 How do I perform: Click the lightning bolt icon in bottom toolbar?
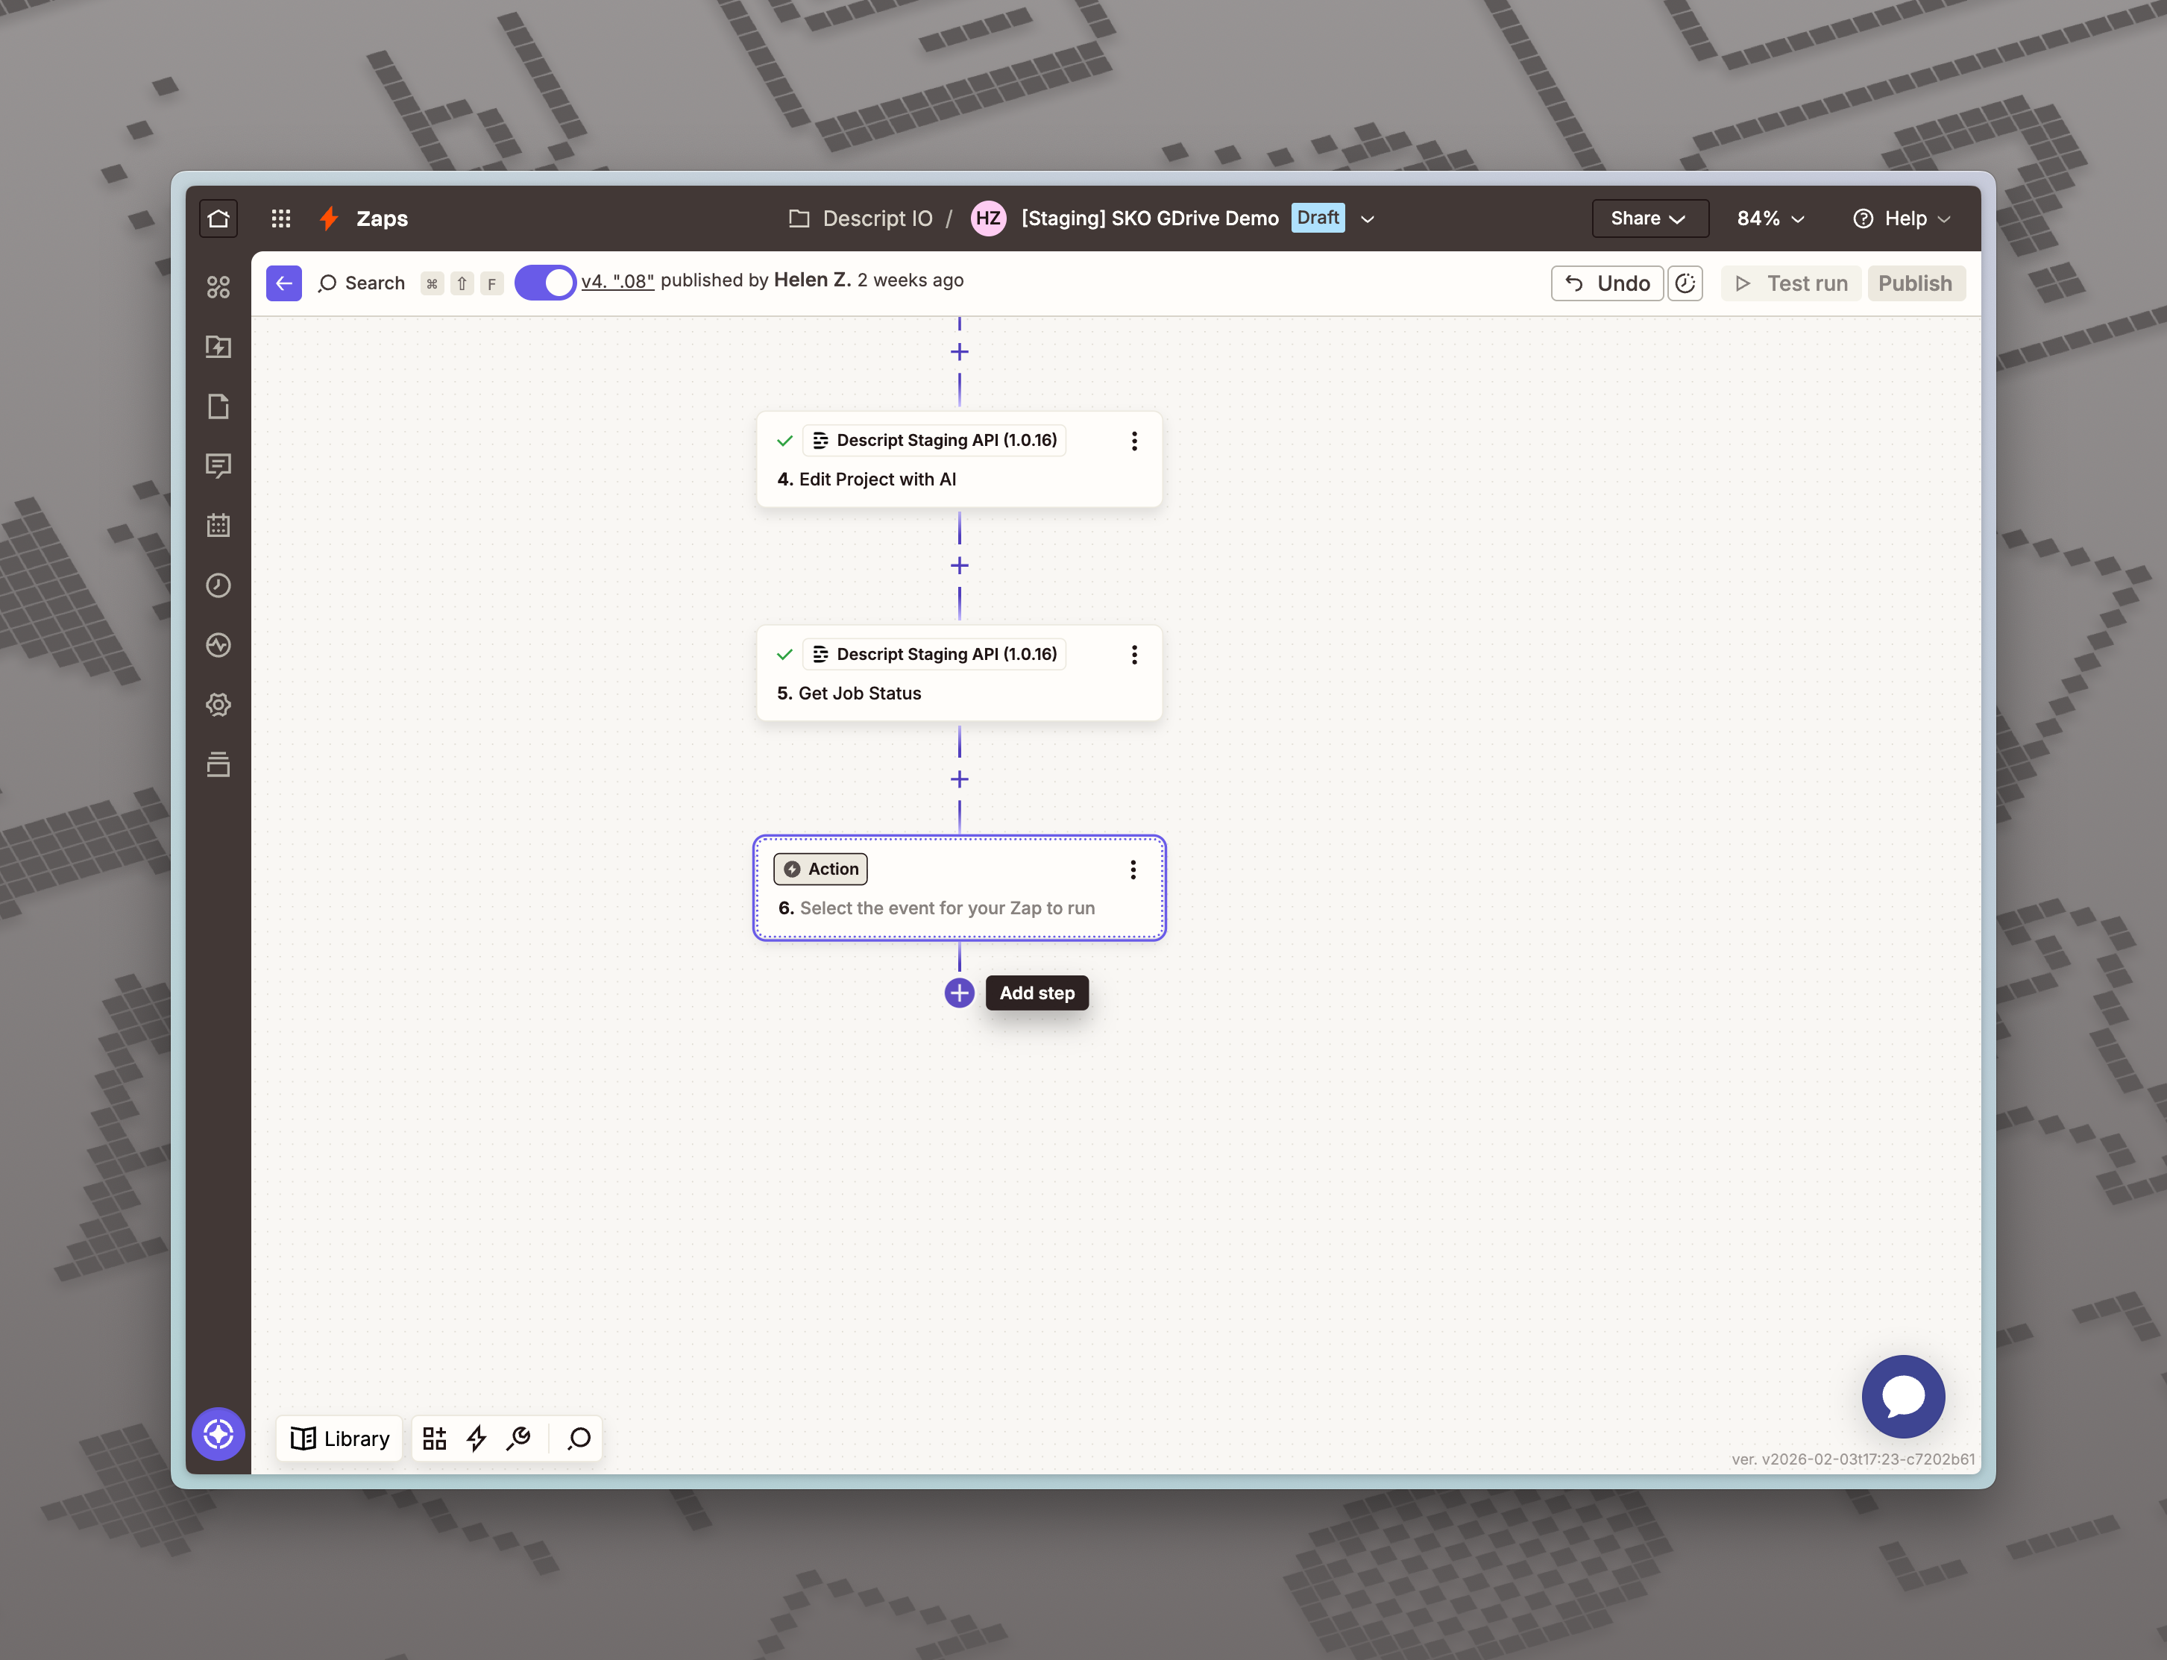point(477,1439)
